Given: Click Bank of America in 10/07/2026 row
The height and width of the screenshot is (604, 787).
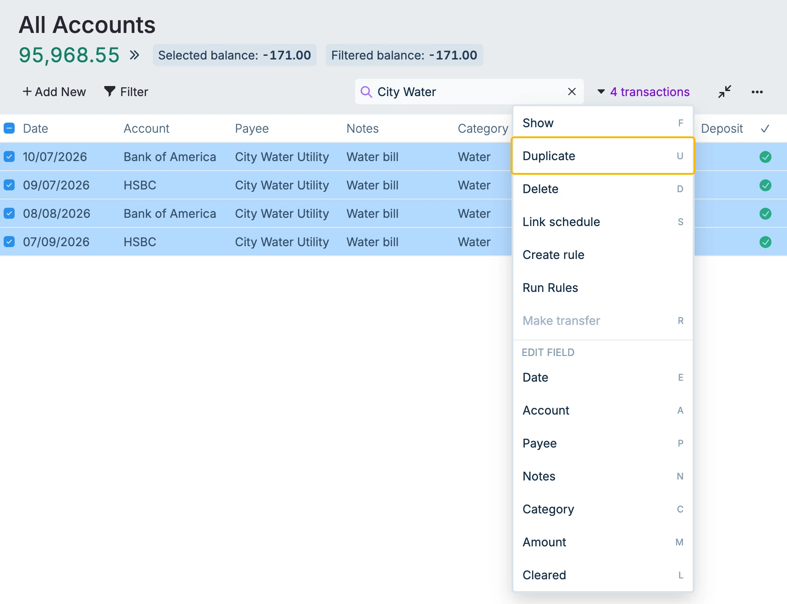Looking at the screenshot, I should point(170,157).
